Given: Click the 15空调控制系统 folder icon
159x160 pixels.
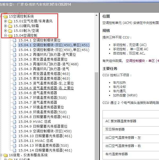Looking at the screenshot, I should pos(5,16).
